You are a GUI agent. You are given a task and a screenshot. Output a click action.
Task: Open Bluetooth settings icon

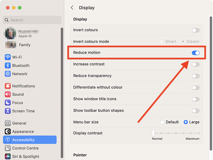point(8,65)
